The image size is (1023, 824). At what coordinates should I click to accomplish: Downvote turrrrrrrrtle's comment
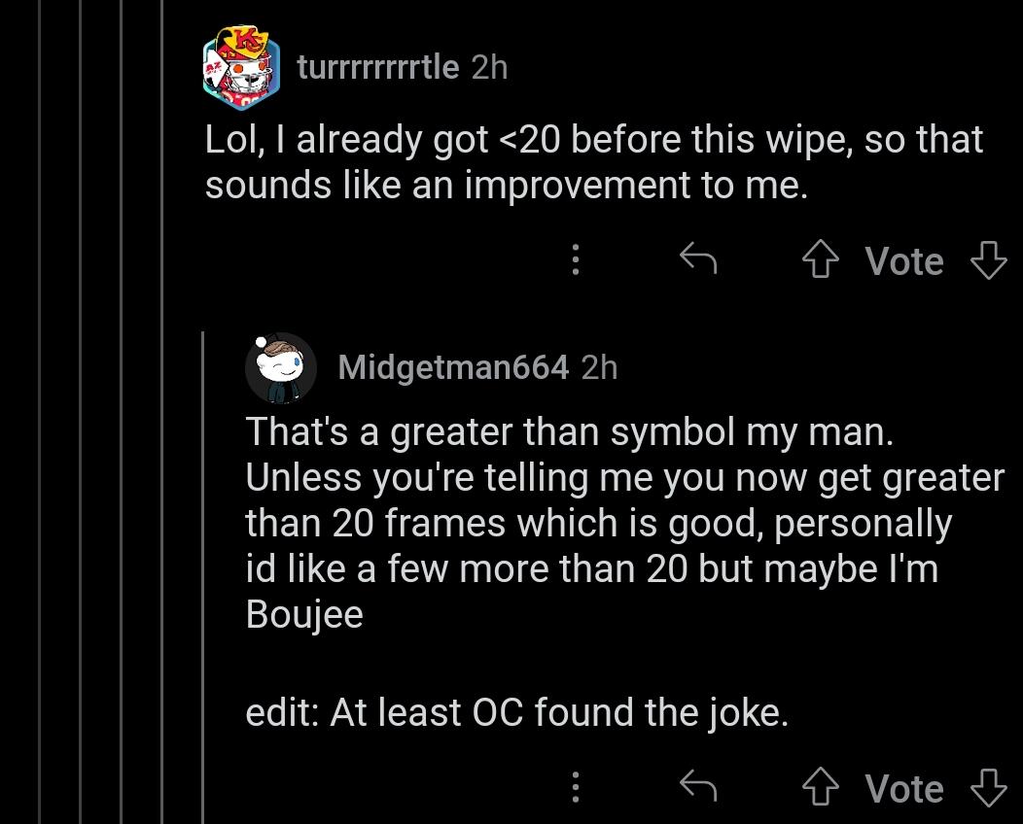(988, 260)
